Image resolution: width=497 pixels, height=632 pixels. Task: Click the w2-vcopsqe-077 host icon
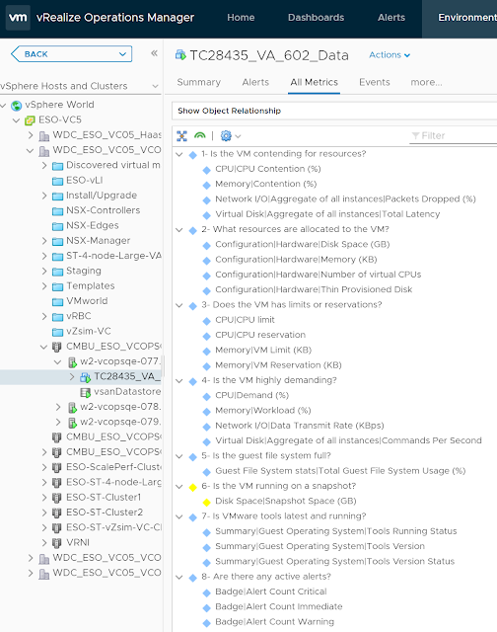point(72,362)
